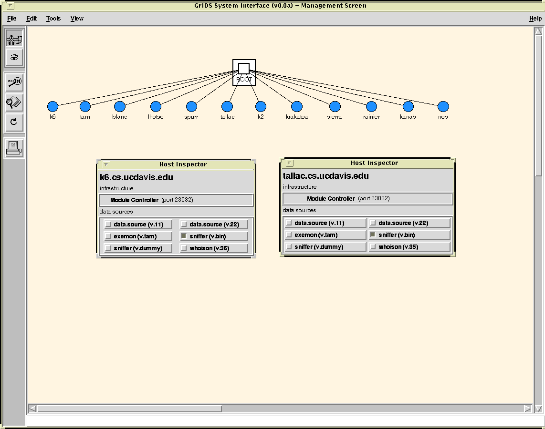This screenshot has width=545, height=429.
Task: Open k6 Host Inspector window menu
Action: point(106,164)
